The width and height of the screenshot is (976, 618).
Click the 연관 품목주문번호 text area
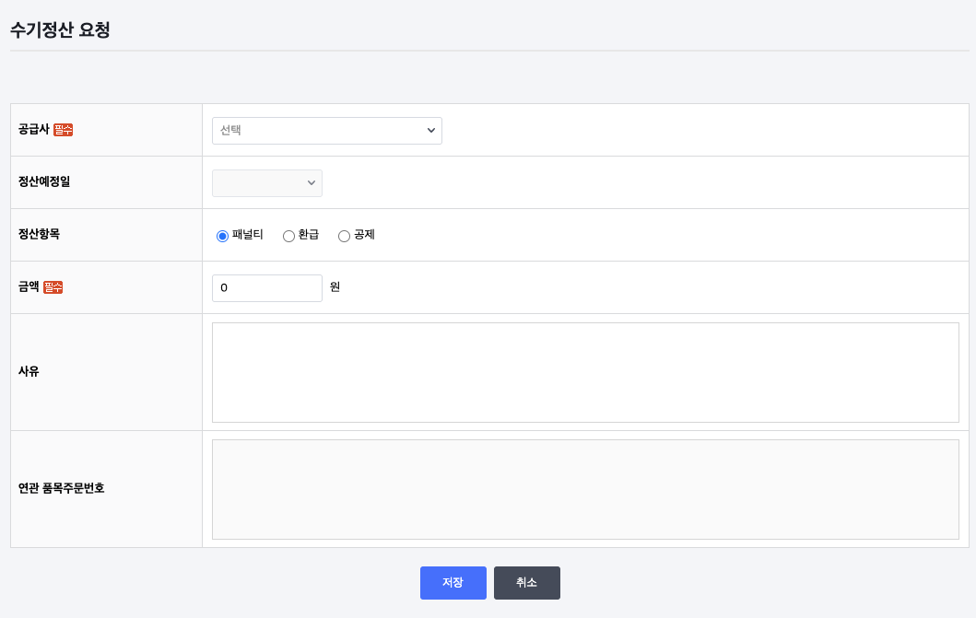click(585, 489)
